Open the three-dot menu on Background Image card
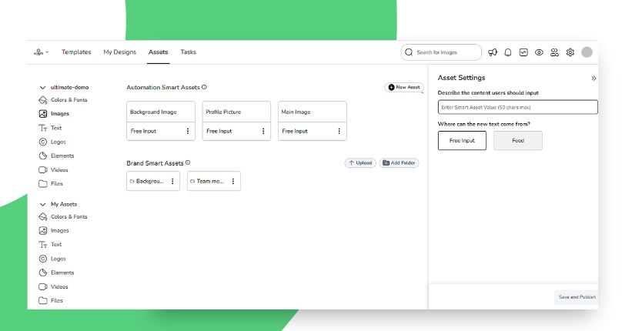Image resolution: width=642 pixels, height=331 pixels. tap(187, 131)
